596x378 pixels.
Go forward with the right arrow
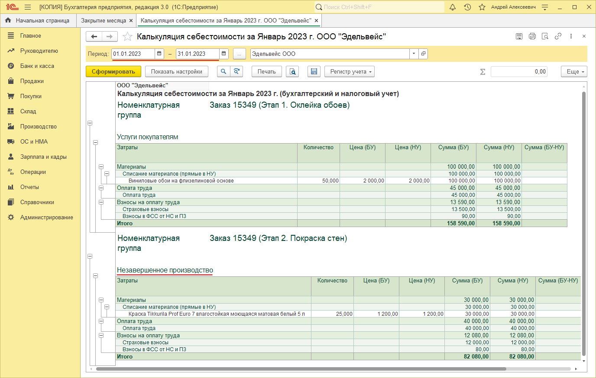(x=110, y=37)
